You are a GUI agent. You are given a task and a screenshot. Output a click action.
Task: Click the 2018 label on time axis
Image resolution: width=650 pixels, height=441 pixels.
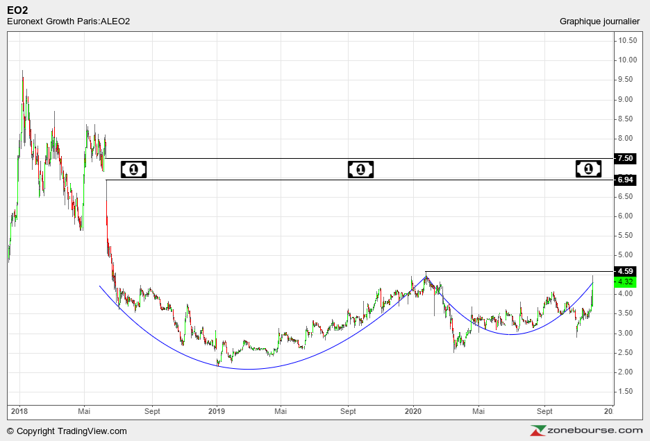pyautogui.click(x=19, y=411)
